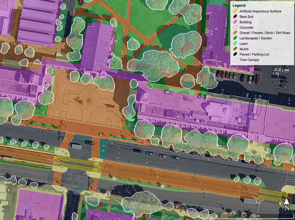Select the 'Tree Canopy' legend label
Viewport: 295px width, 220px height.
[x=249, y=60]
